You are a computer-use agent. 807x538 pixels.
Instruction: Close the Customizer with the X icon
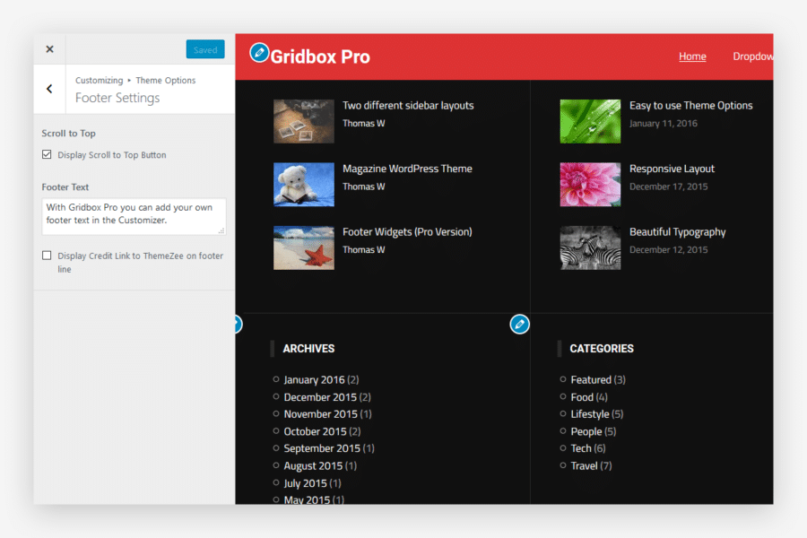tap(49, 48)
